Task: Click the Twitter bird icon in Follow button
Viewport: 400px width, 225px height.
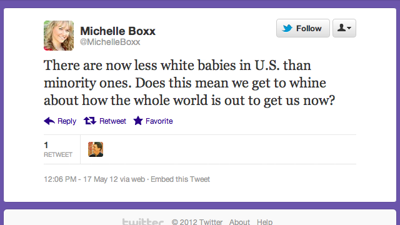Action: pyautogui.click(x=287, y=28)
